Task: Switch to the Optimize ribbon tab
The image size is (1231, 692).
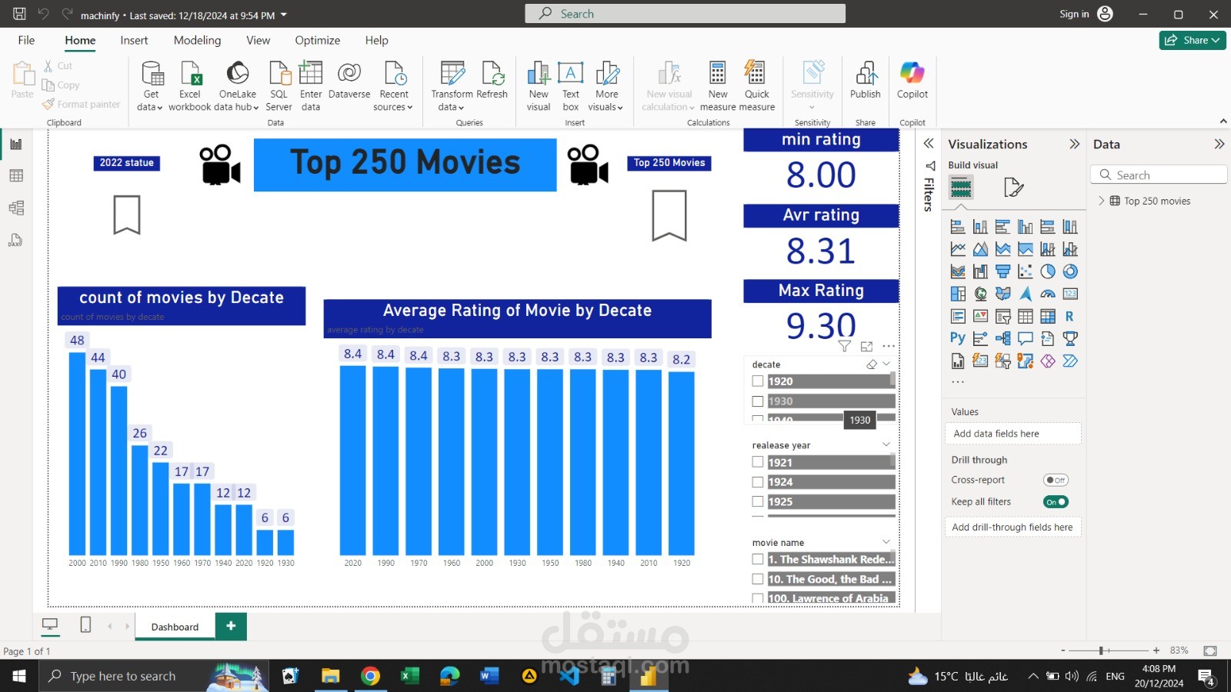Action: [x=317, y=40]
